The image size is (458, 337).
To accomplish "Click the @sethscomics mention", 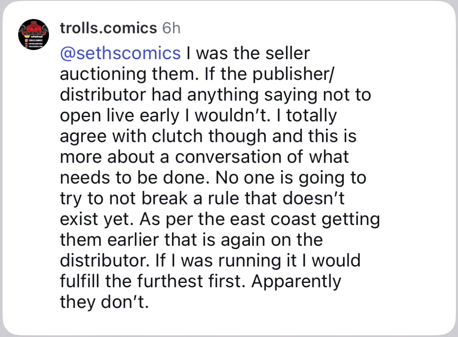I will pyautogui.click(x=121, y=53).
